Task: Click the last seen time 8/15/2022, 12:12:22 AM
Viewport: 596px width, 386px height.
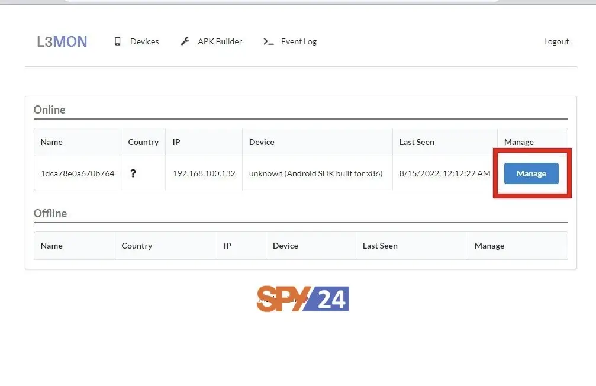Action: (x=444, y=173)
